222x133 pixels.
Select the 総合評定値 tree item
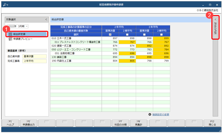point(27,34)
